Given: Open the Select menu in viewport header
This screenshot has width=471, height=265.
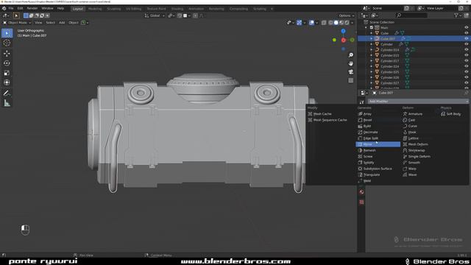Looking at the screenshot, I should click(x=50, y=23).
